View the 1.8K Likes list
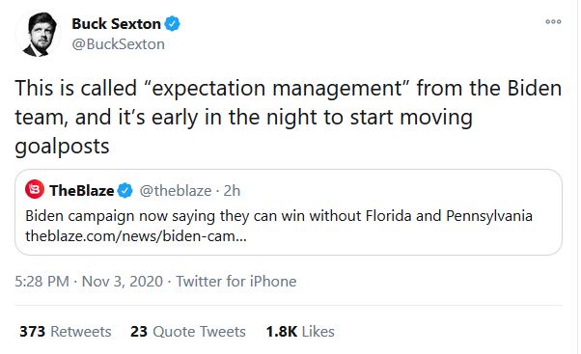 [300, 332]
